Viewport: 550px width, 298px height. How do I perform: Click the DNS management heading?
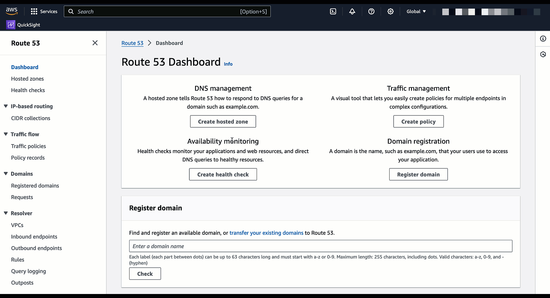223,89
